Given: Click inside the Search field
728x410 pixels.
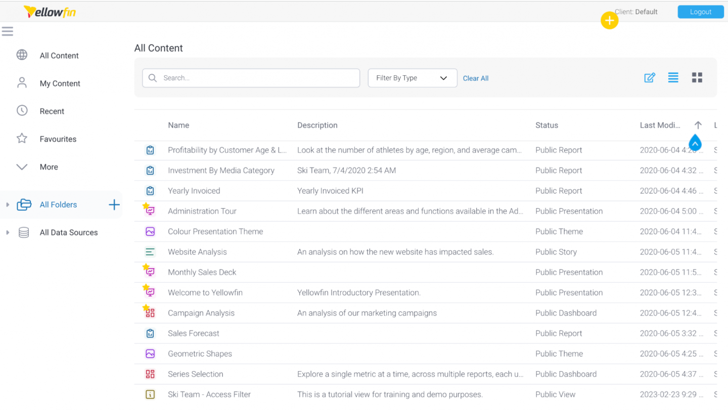Looking at the screenshot, I should click(251, 78).
